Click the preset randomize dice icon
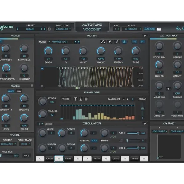Image resolution: width=184 pixels, height=184 pixels. [49, 29]
